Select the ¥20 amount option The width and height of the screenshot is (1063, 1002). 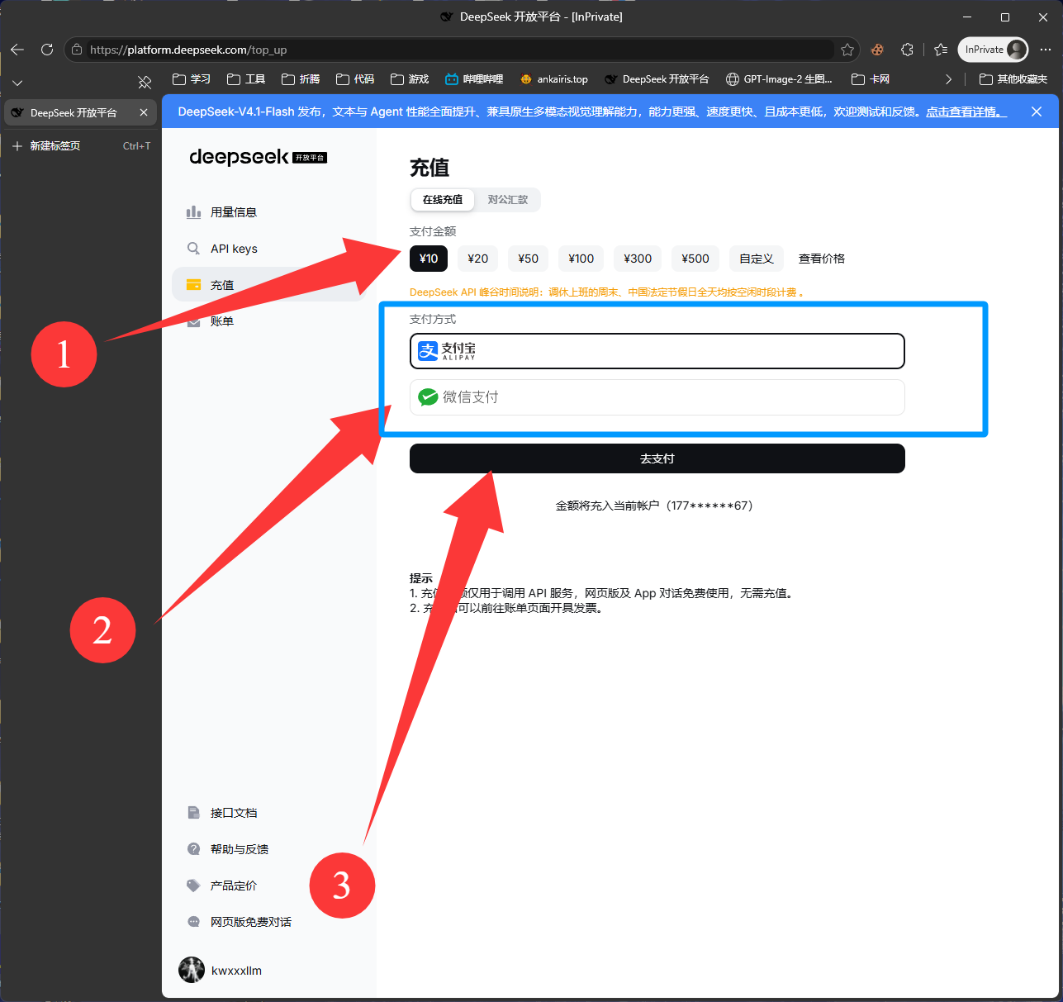pos(477,259)
